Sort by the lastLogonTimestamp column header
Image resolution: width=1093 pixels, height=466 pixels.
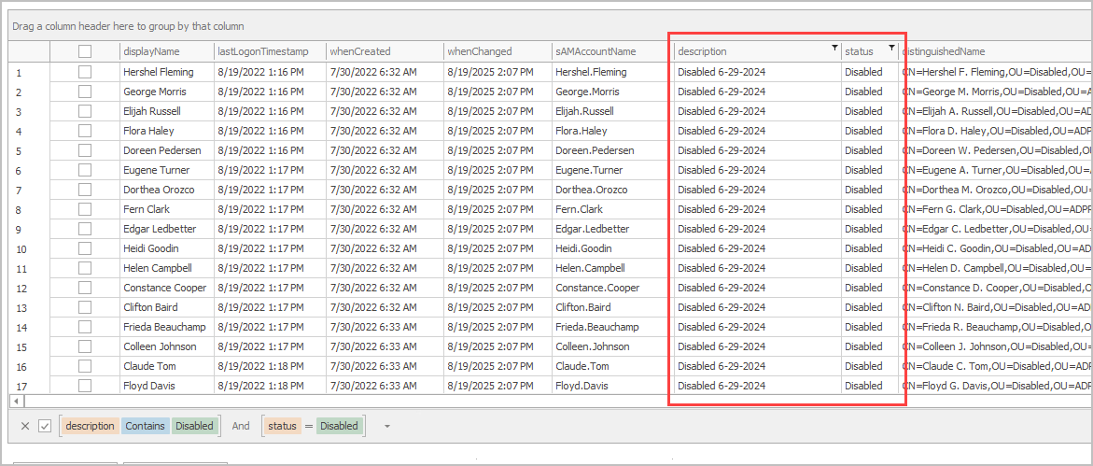click(262, 51)
